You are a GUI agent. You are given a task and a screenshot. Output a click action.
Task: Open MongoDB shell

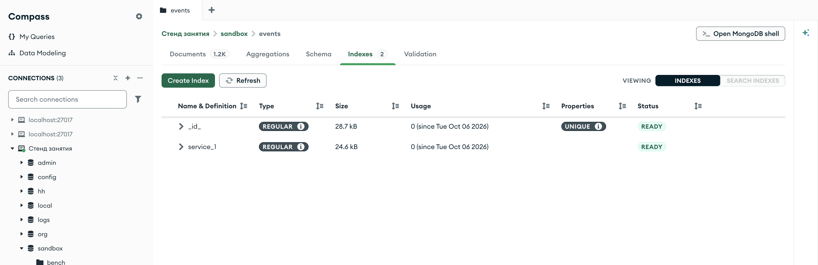(740, 34)
